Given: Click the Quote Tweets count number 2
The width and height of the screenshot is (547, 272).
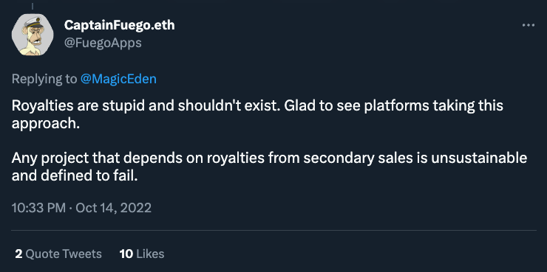Looking at the screenshot, I should click(x=18, y=254).
